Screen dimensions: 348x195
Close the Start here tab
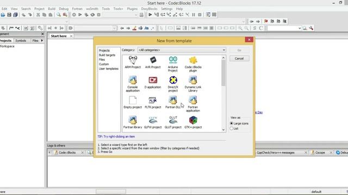[71, 36]
